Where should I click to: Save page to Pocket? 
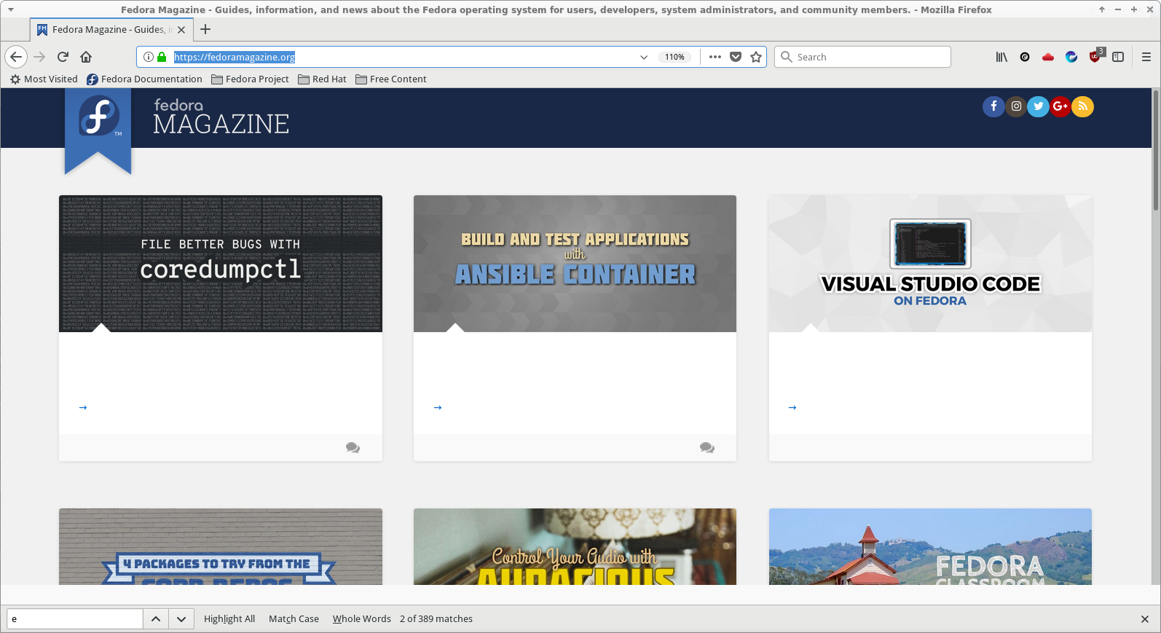[x=736, y=57]
